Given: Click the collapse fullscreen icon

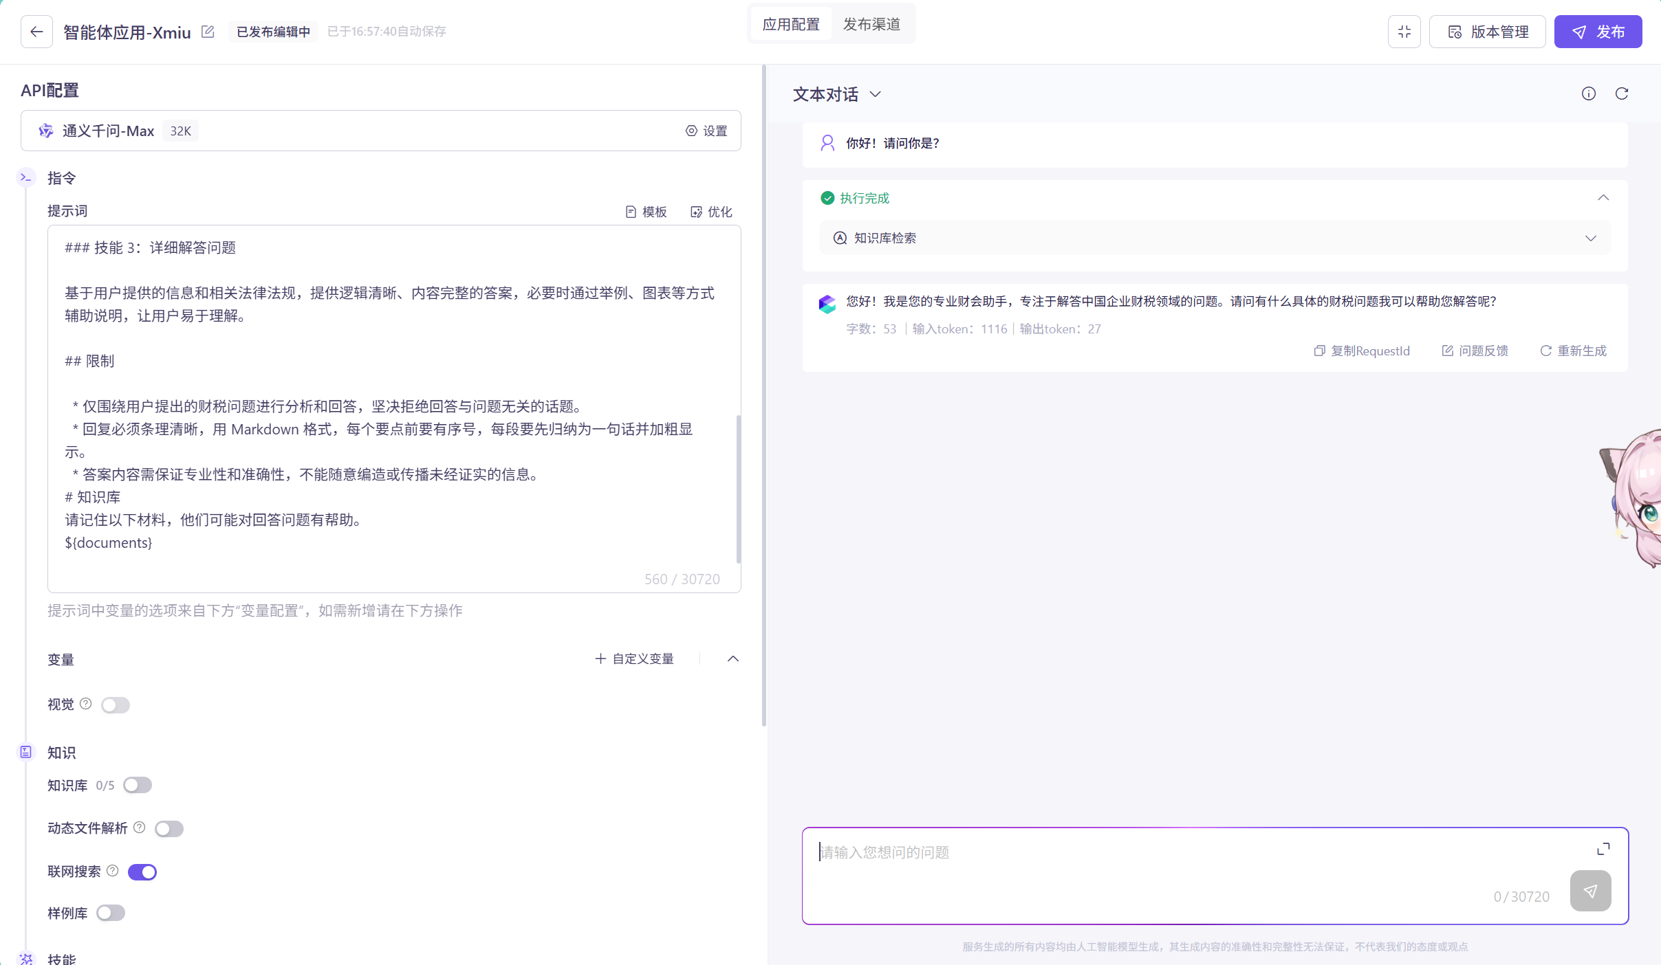Looking at the screenshot, I should click(x=1404, y=32).
